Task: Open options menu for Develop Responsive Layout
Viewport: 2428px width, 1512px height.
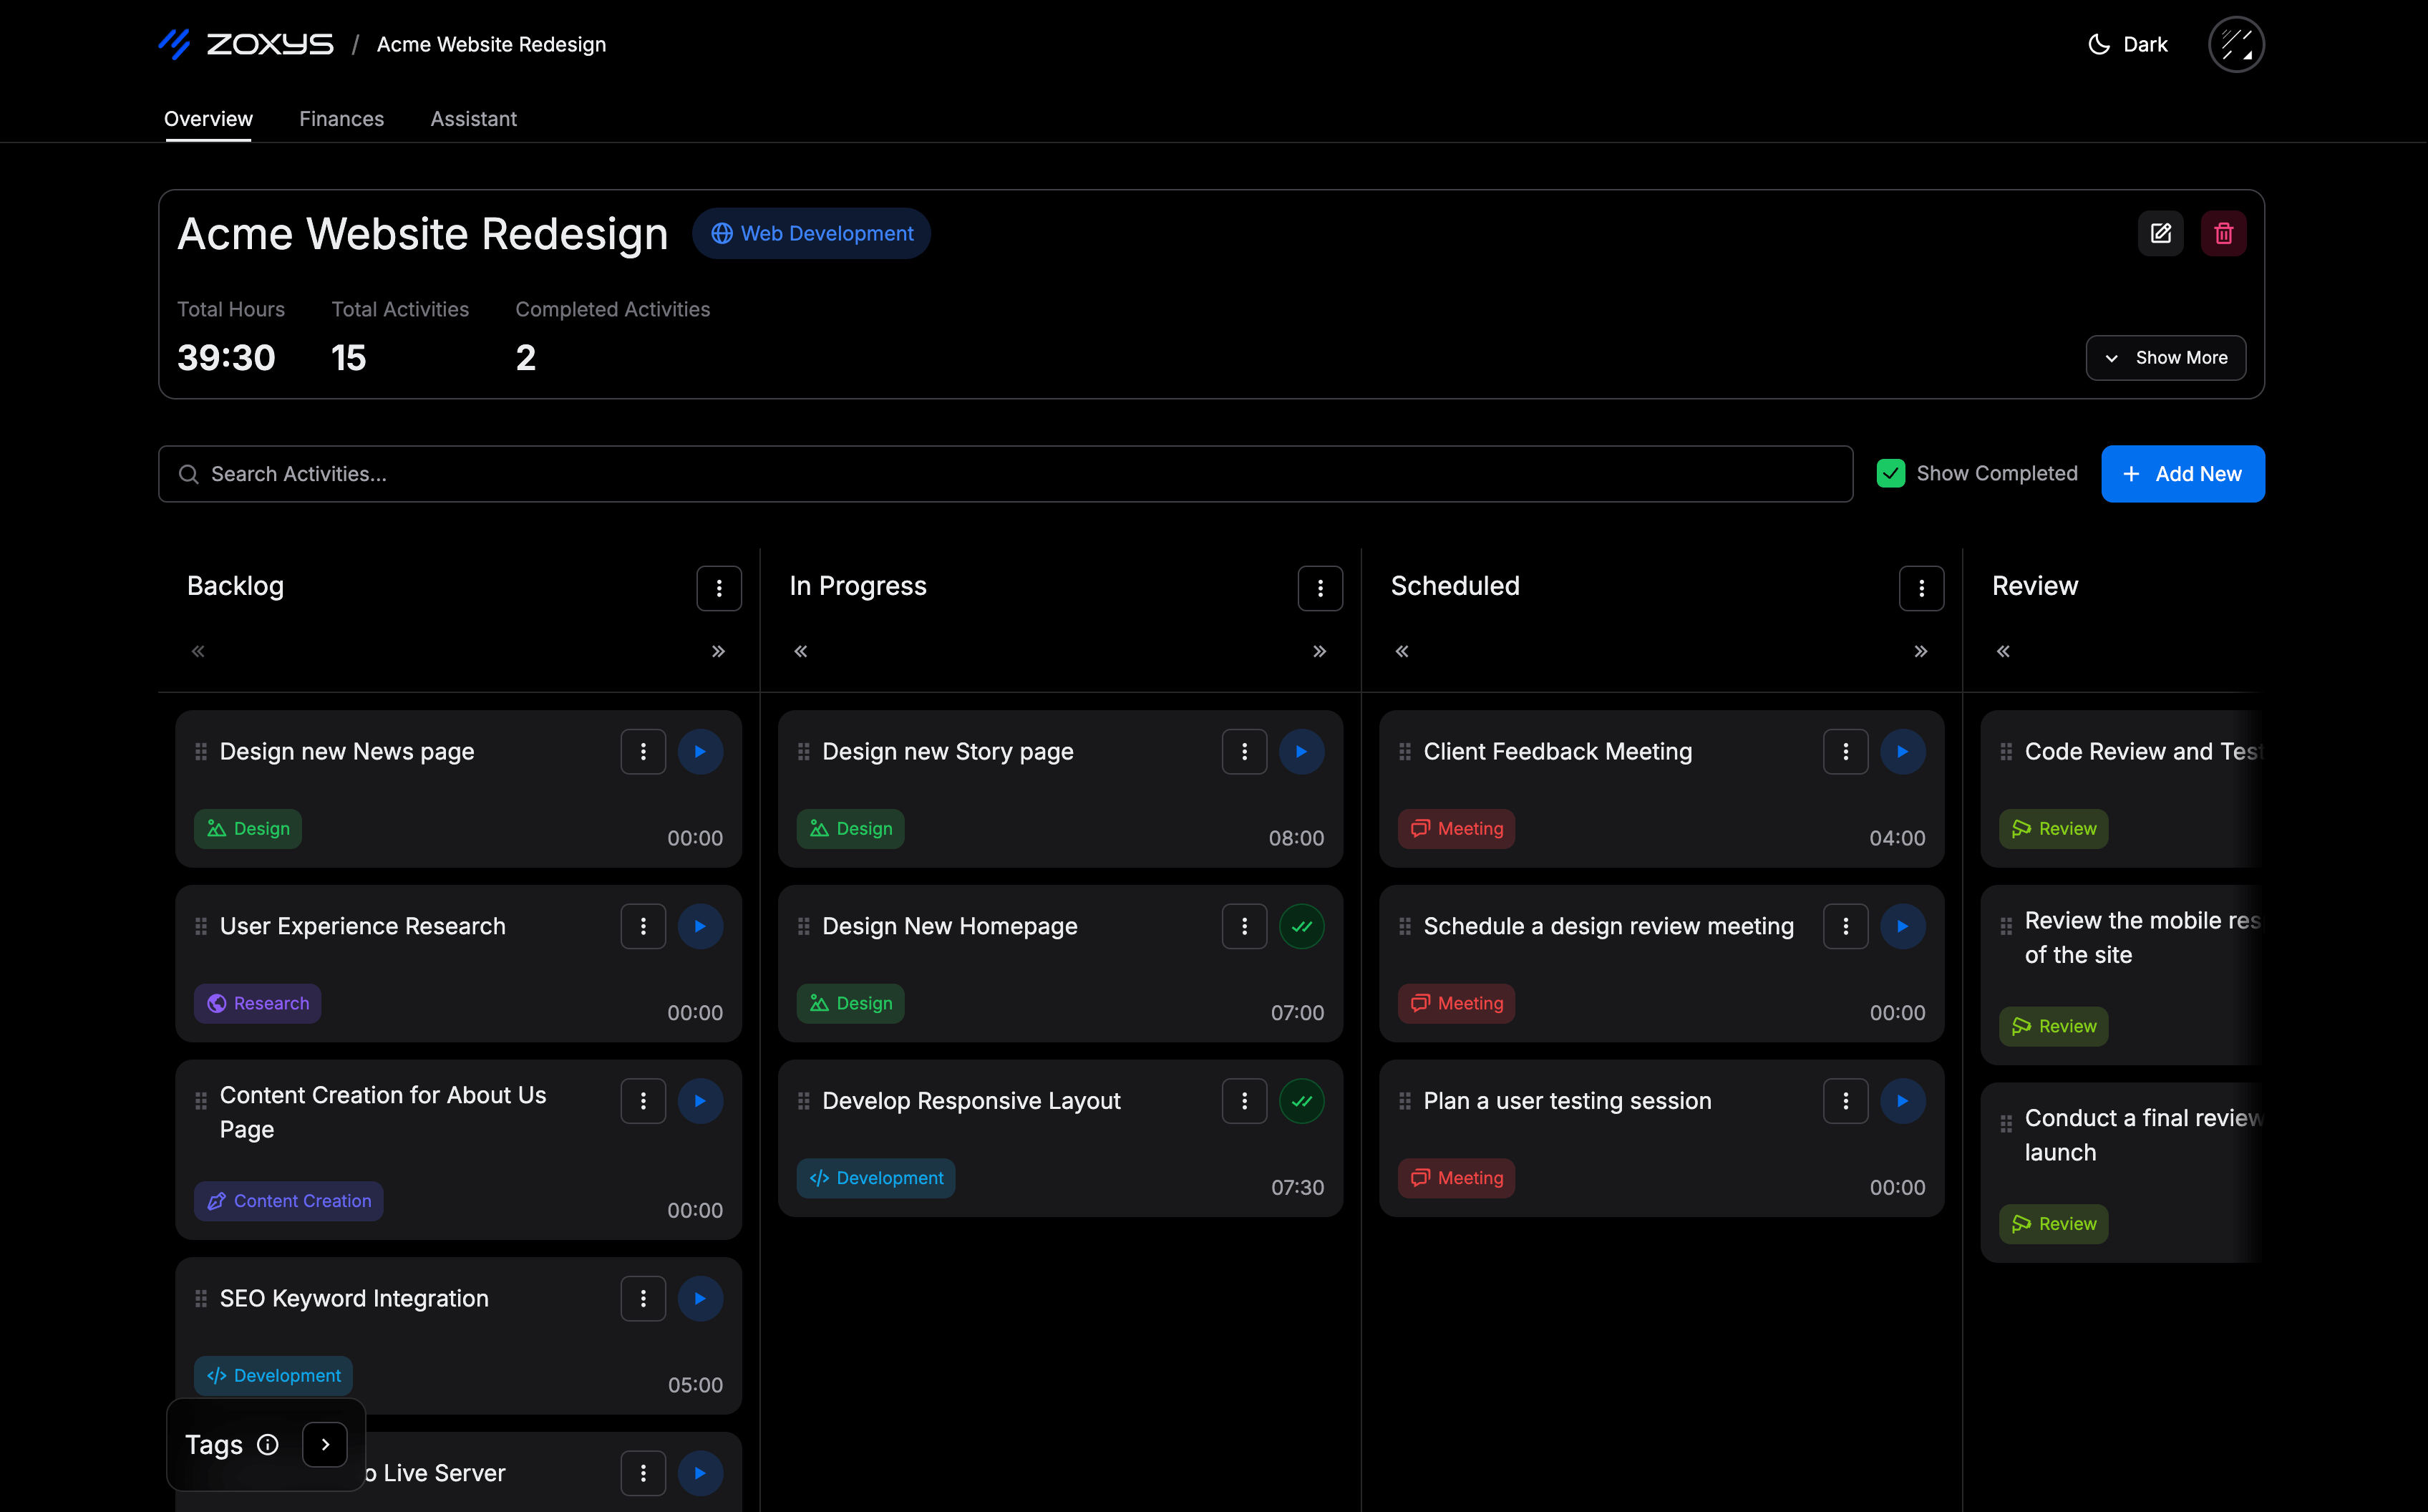Action: point(1245,1101)
